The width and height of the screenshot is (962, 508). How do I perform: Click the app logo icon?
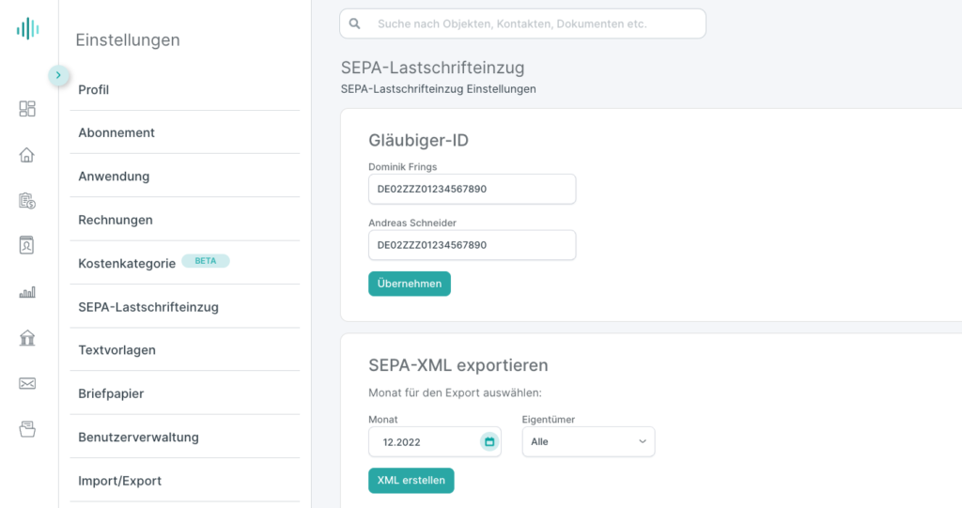click(x=27, y=28)
